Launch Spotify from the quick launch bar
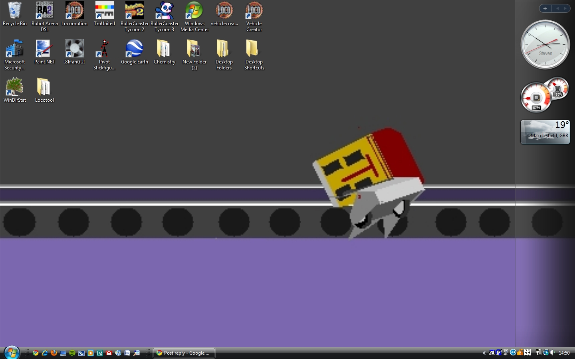575x359 pixels. [x=72, y=353]
